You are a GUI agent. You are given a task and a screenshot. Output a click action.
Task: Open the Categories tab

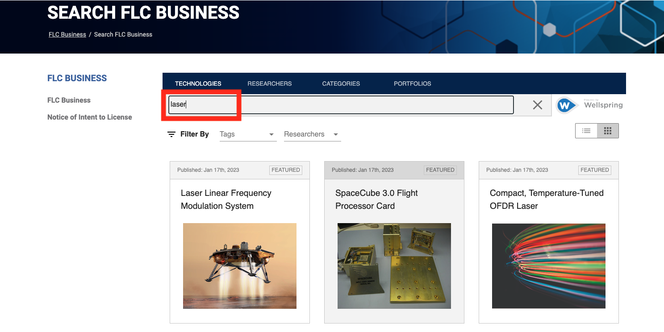click(341, 83)
